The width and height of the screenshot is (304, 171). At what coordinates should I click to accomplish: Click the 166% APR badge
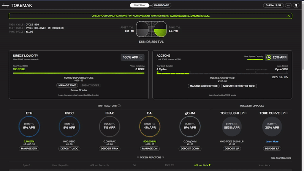coord(132,57)
